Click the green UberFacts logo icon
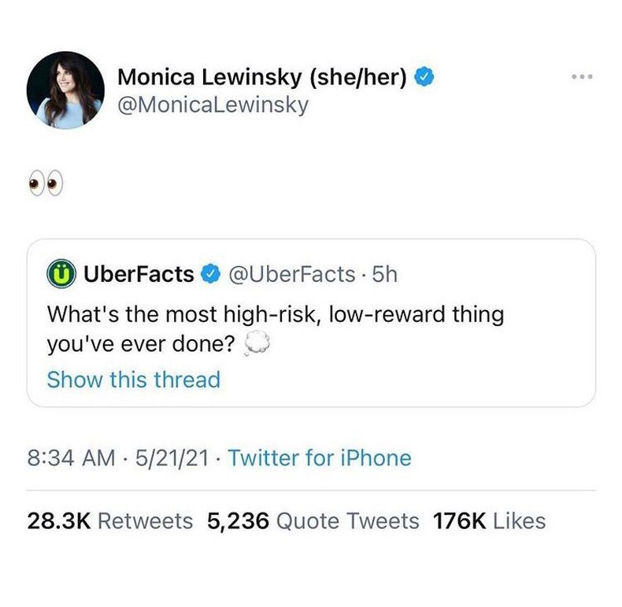The width and height of the screenshot is (622, 607). (x=61, y=274)
